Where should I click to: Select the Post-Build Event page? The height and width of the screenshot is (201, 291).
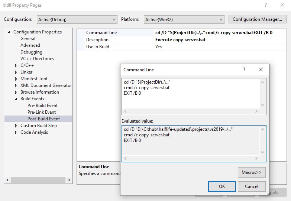43,119
